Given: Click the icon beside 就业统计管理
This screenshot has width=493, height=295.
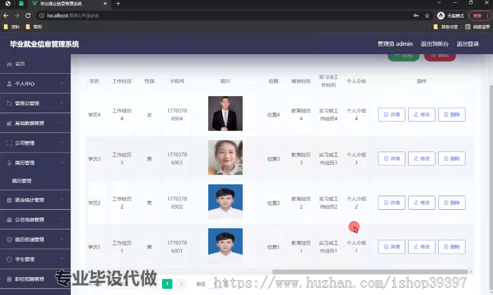Looking at the screenshot, I should 9,200.
